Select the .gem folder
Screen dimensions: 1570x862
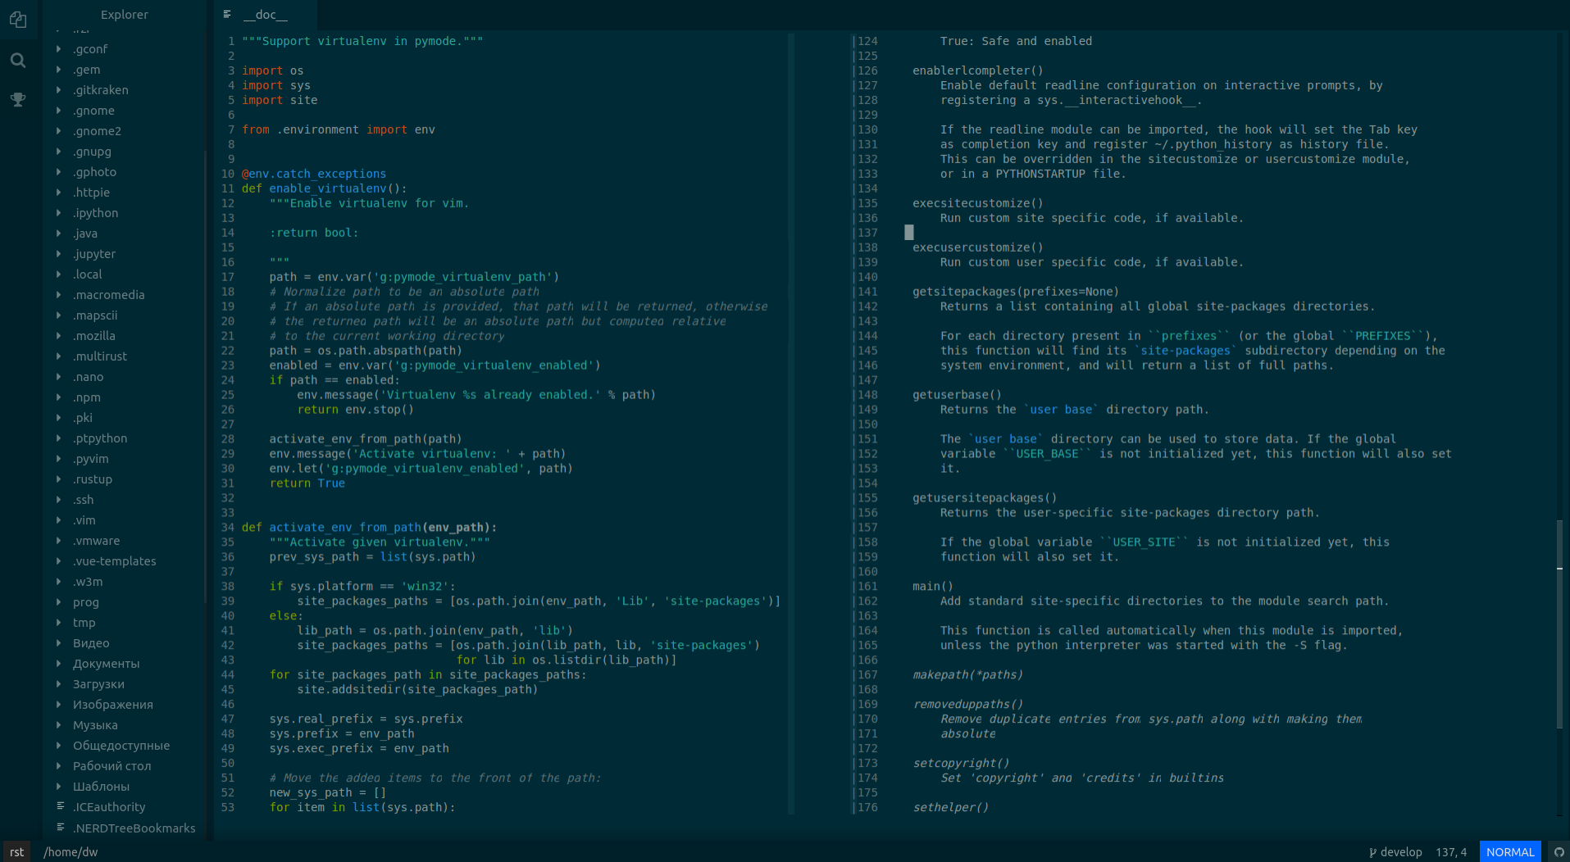tap(86, 70)
